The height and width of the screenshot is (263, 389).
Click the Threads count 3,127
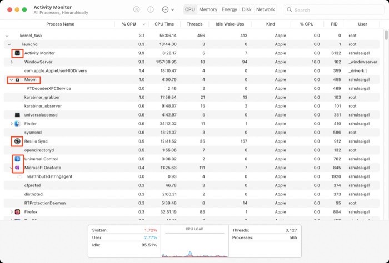click(291, 230)
